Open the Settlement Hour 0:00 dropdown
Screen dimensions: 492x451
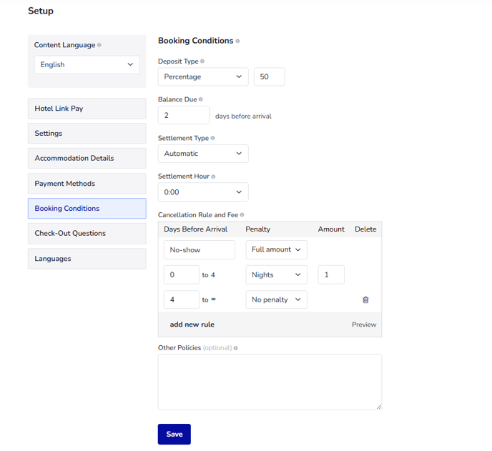203,192
